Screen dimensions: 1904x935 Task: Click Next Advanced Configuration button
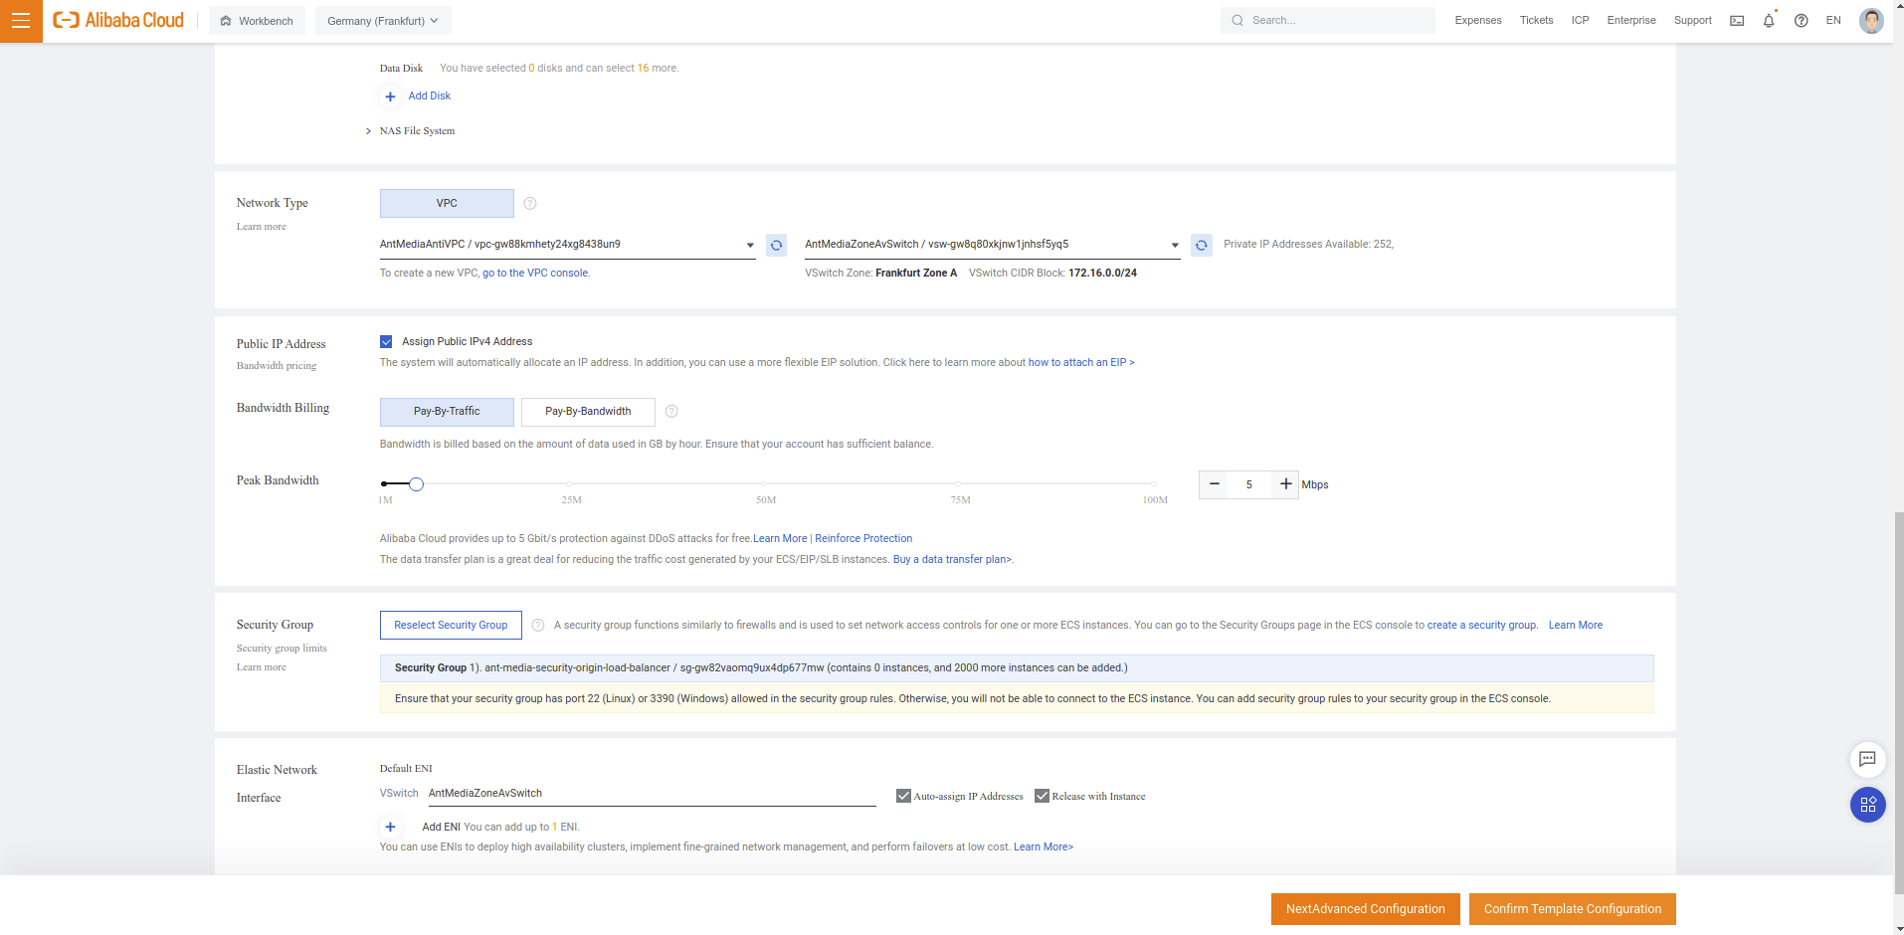click(x=1365, y=909)
